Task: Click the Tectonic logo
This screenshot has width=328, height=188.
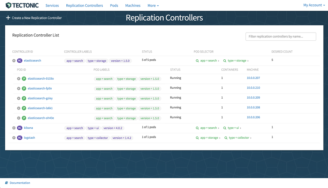Action: 22,5
